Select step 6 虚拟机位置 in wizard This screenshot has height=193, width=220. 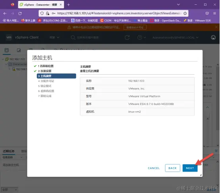click(x=46, y=91)
